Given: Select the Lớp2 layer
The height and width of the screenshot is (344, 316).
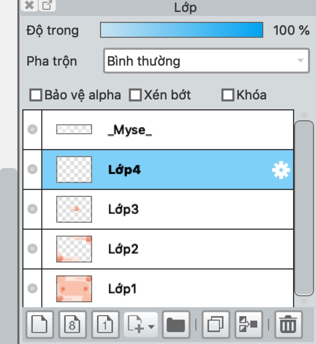Looking at the screenshot, I should [168, 249].
